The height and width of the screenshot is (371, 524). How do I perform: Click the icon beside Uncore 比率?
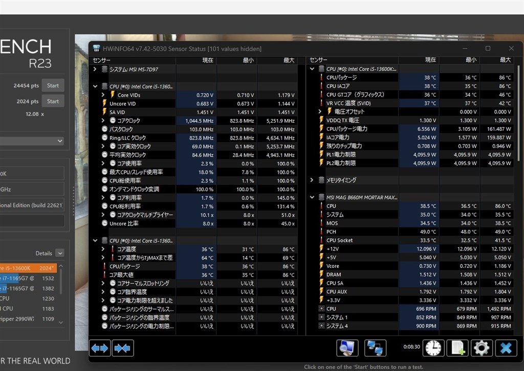104,223
